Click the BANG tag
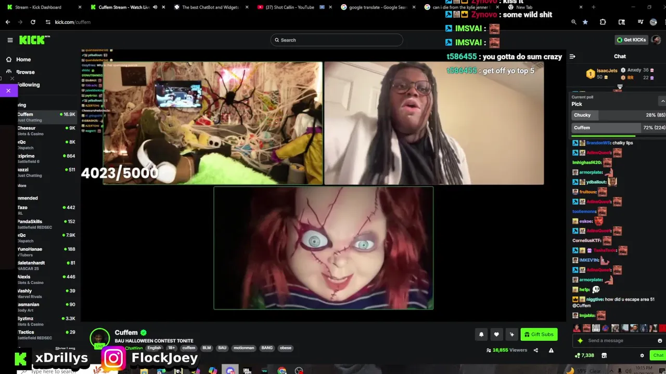The image size is (666, 374). point(267,348)
